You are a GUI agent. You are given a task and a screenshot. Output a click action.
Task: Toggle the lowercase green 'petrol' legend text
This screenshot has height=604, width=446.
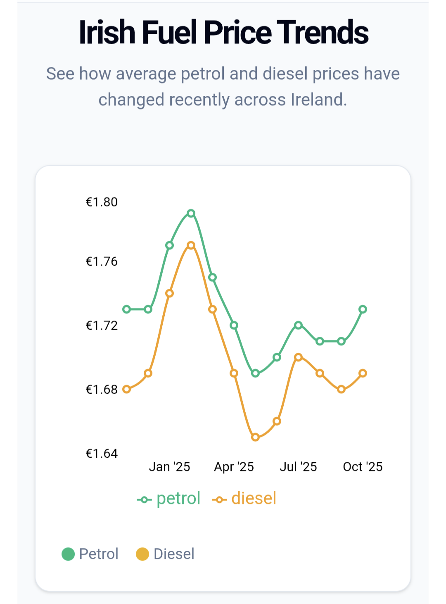click(178, 498)
